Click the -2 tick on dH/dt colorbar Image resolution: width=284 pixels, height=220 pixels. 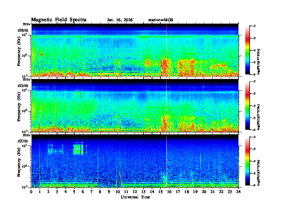click(254, 26)
